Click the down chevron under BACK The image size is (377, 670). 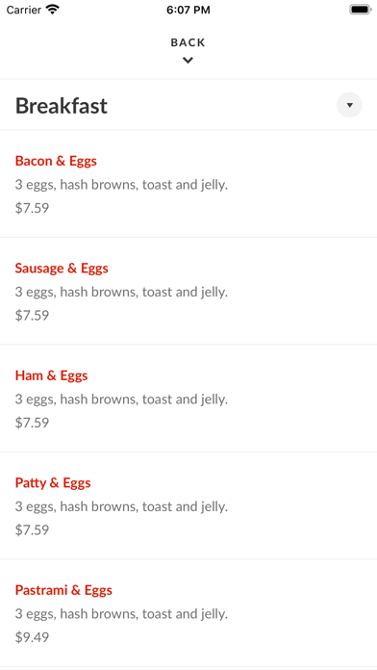(x=188, y=61)
